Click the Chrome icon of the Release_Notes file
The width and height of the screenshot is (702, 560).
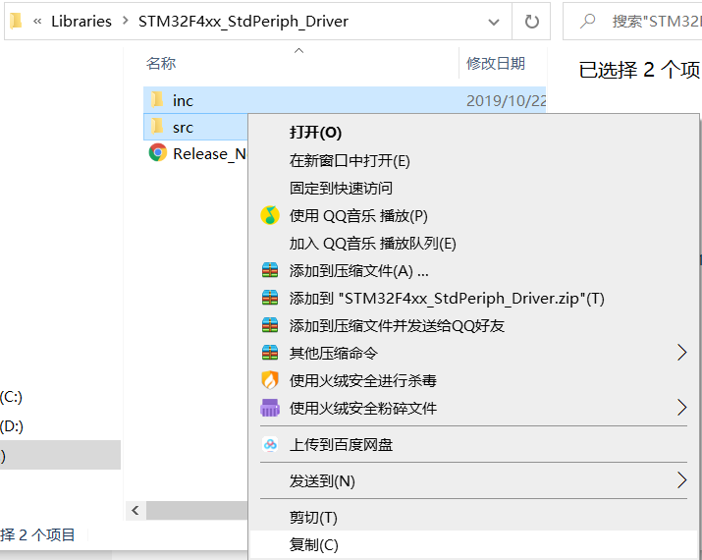click(x=158, y=152)
